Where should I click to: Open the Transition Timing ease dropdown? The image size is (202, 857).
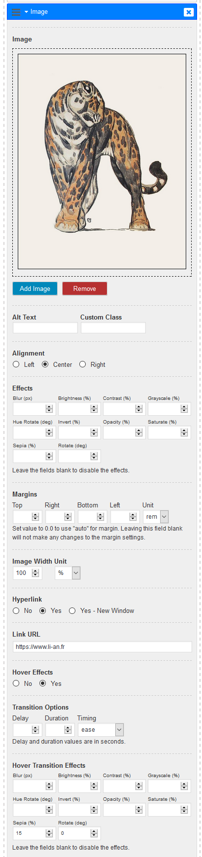coord(101,730)
